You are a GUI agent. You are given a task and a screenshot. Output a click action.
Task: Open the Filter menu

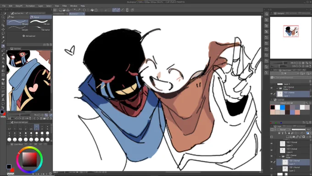coord(65,6)
